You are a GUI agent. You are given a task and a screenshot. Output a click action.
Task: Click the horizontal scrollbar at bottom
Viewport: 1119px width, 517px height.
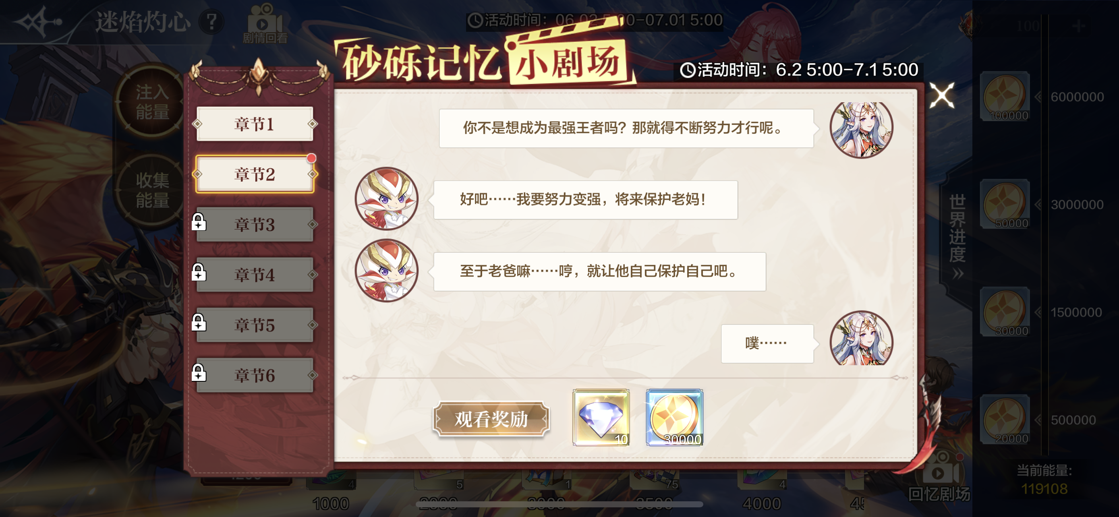coord(559,505)
